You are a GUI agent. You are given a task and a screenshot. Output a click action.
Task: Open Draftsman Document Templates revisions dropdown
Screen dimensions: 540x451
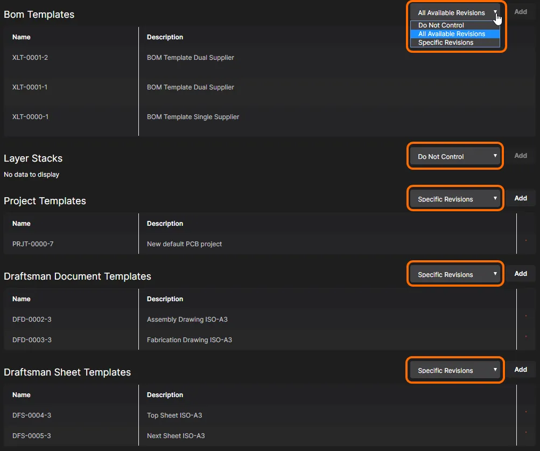(455, 274)
